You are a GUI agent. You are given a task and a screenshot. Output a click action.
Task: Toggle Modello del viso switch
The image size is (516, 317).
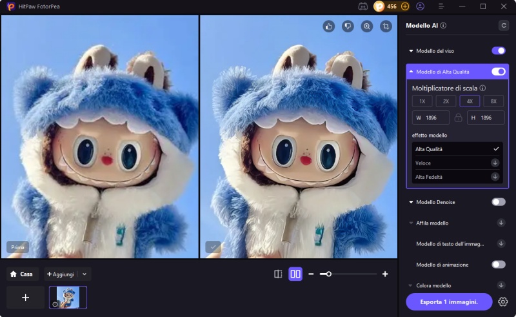tap(499, 51)
